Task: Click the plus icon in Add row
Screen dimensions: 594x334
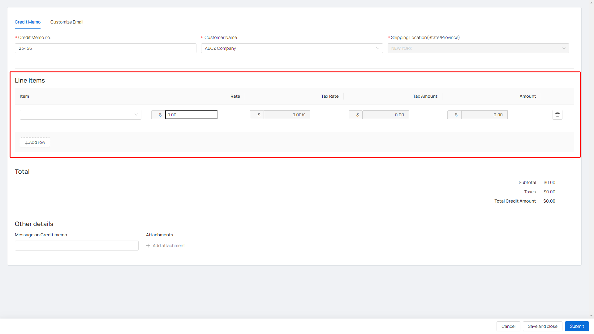Action: point(27,143)
